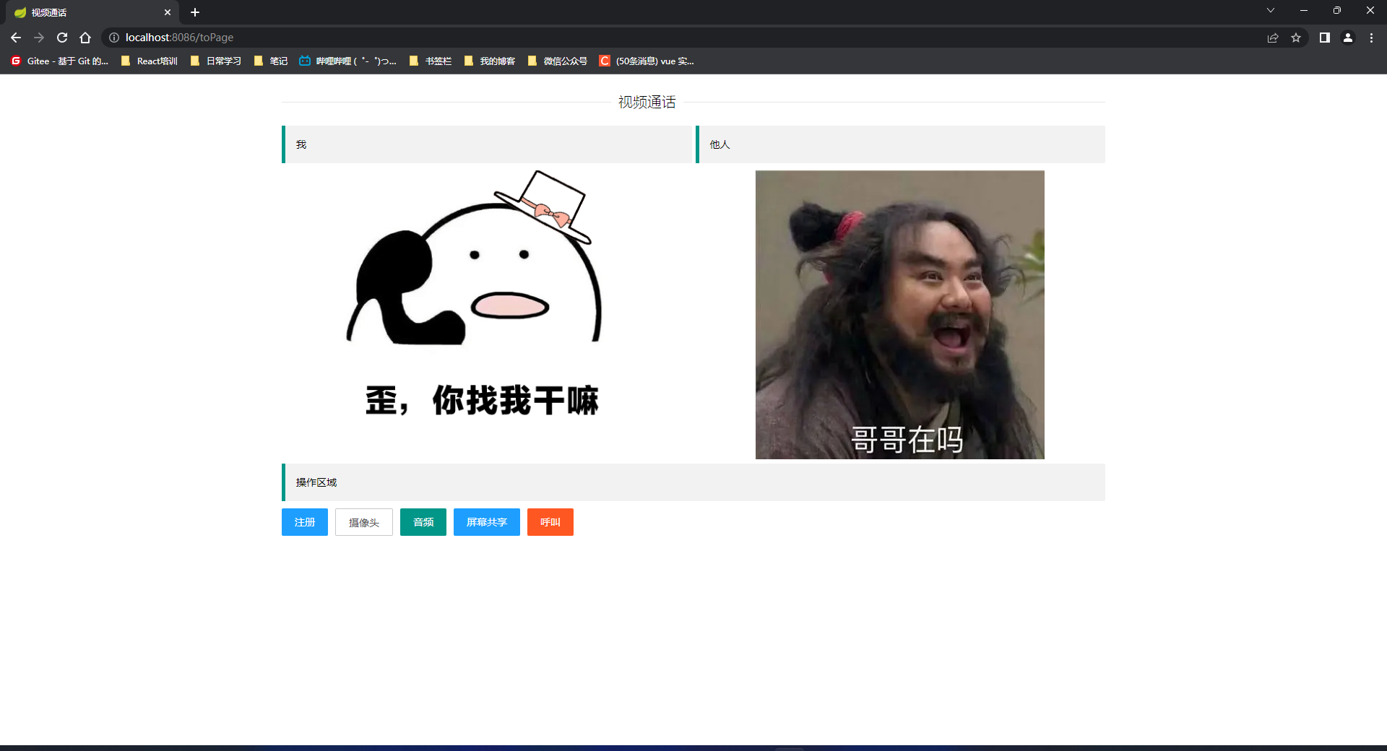This screenshot has width=1387, height=751.
Task: Toggle the browser side panel icon
Action: [1325, 38]
